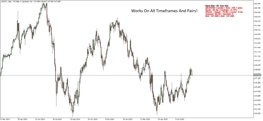Screen dimensions: 263x121
Task: Click the 'Works On All Timeframes And Pairs!' caption
Action: [x=164, y=11]
